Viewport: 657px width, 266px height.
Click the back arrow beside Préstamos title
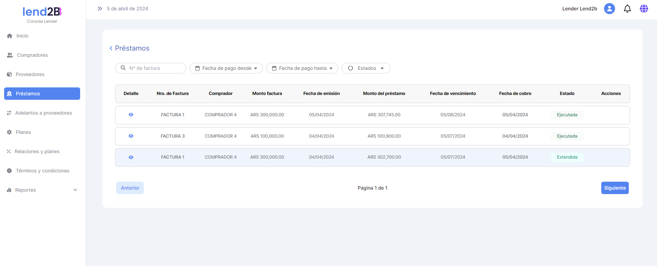tap(111, 48)
